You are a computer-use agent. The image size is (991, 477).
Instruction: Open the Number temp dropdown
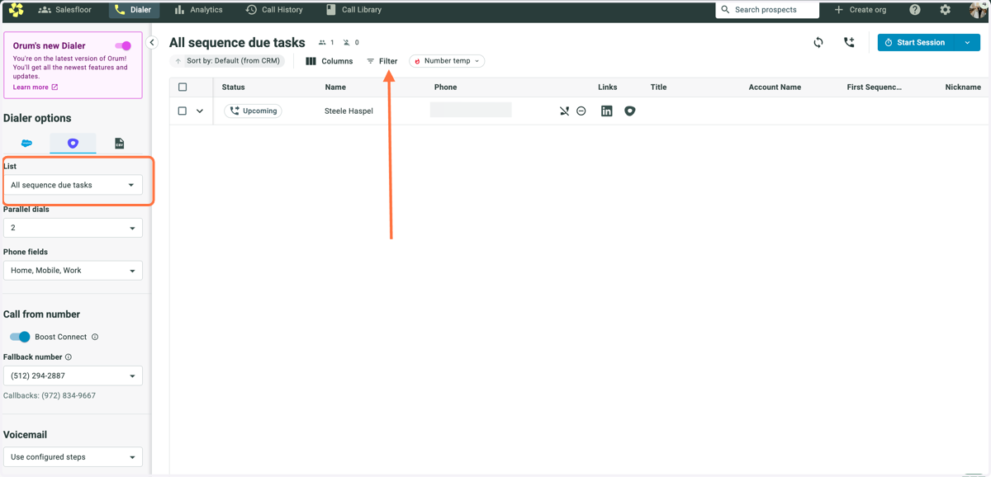[447, 61]
